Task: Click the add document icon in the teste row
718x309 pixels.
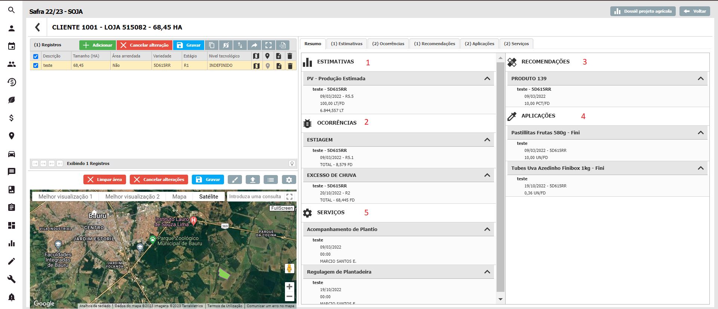Action: pyautogui.click(x=279, y=66)
